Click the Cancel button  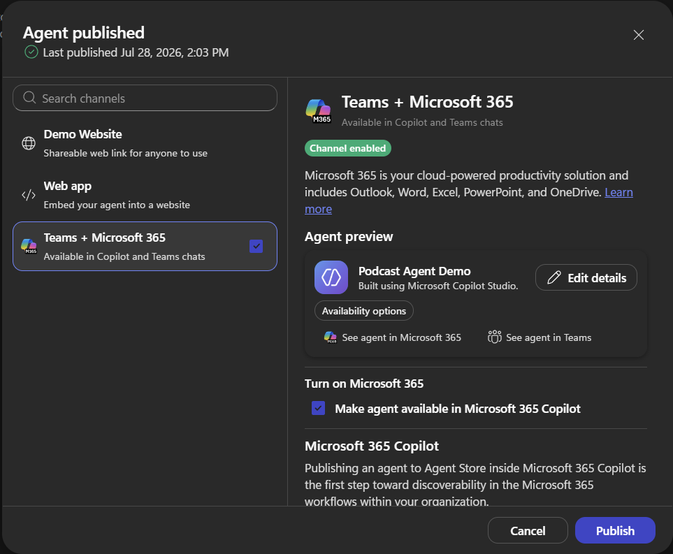coord(528,530)
